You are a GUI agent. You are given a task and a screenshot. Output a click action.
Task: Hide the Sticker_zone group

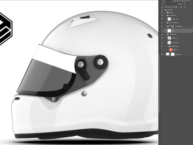162,15
